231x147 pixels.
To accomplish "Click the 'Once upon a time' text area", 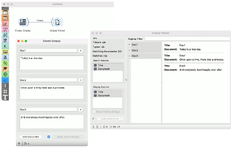I will tap(52, 92).
